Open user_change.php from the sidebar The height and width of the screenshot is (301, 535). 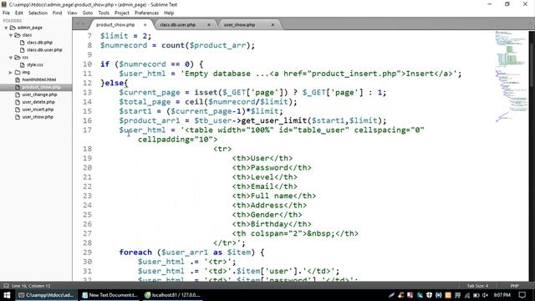pos(39,94)
